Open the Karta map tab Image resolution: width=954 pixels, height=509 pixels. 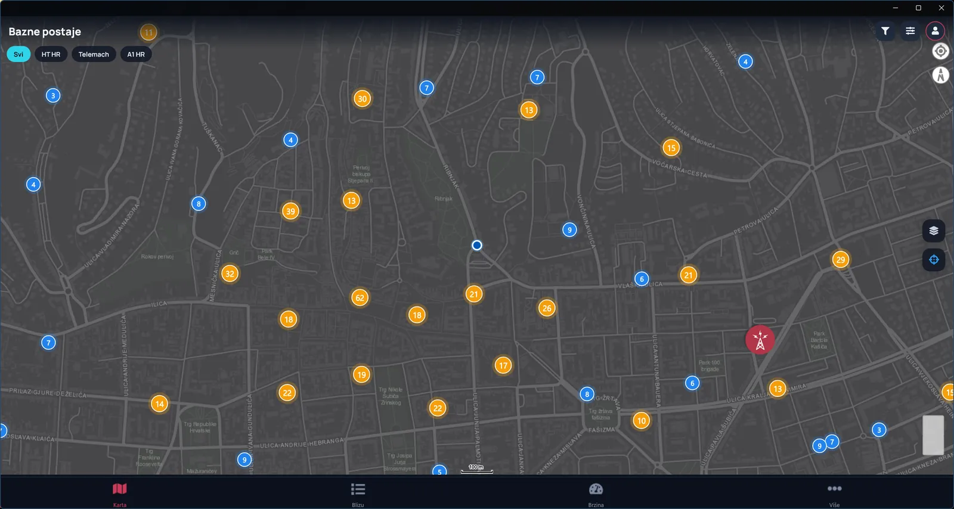(120, 494)
